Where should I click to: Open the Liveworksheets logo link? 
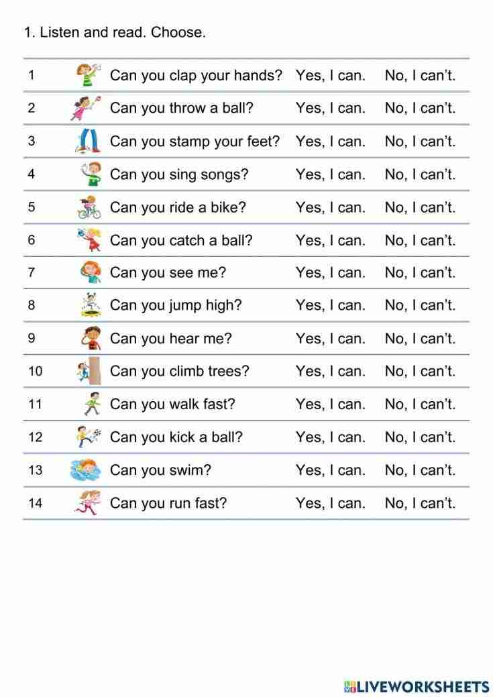pyautogui.click(x=417, y=686)
